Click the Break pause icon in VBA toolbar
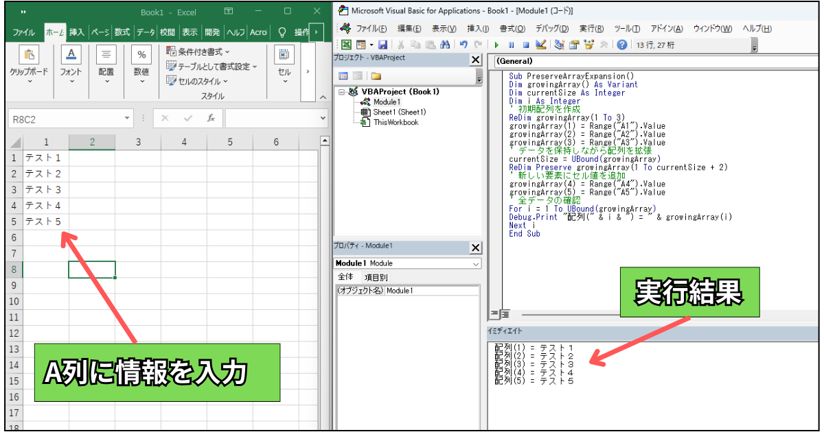824x432 pixels. 511,45
